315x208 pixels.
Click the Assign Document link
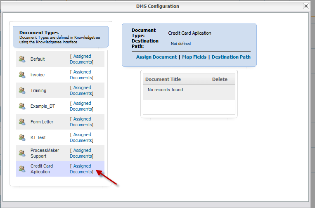(x=156, y=57)
